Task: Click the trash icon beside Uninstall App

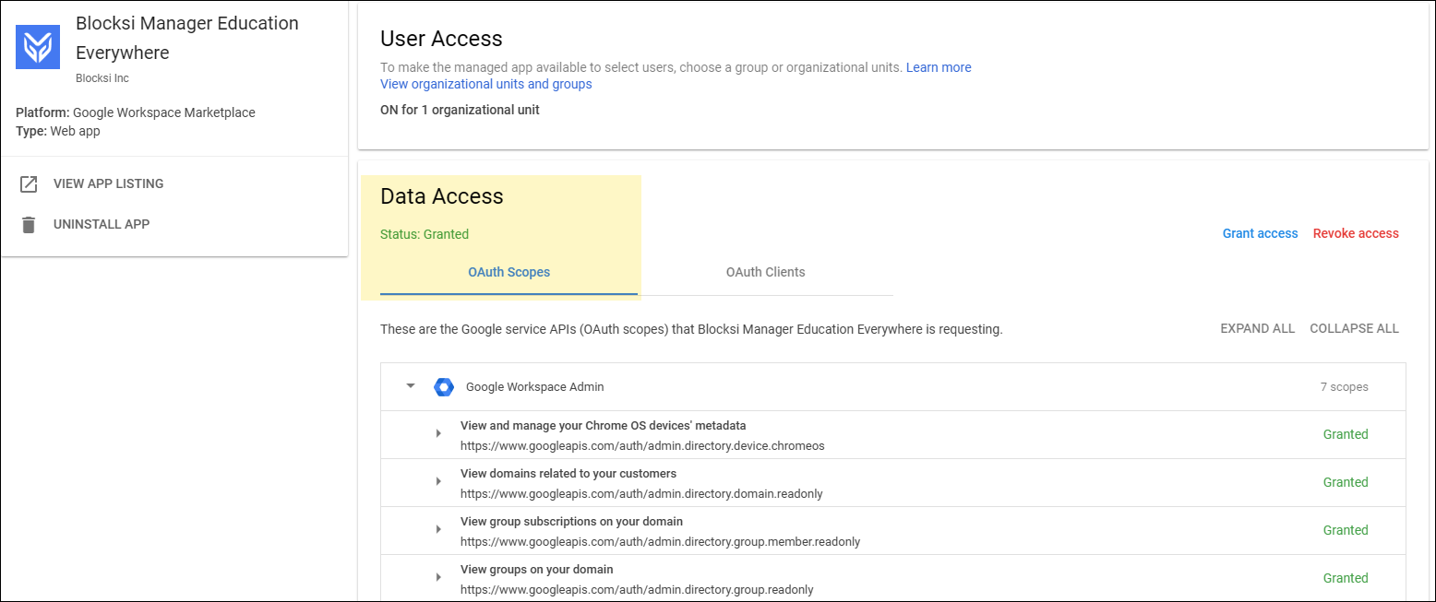Action: [29, 225]
